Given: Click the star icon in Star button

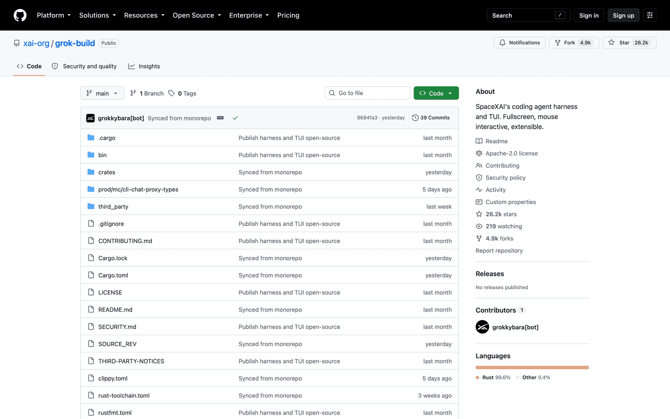Looking at the screenshot, I should 612,43.
